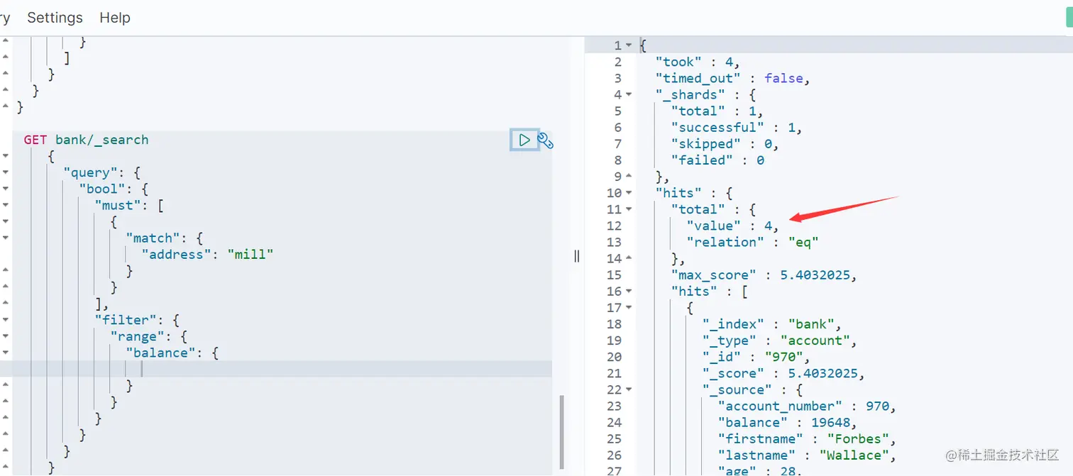Run the GET bank/_search request with the play icon
1073x476 pixels.
click(524, 140)
